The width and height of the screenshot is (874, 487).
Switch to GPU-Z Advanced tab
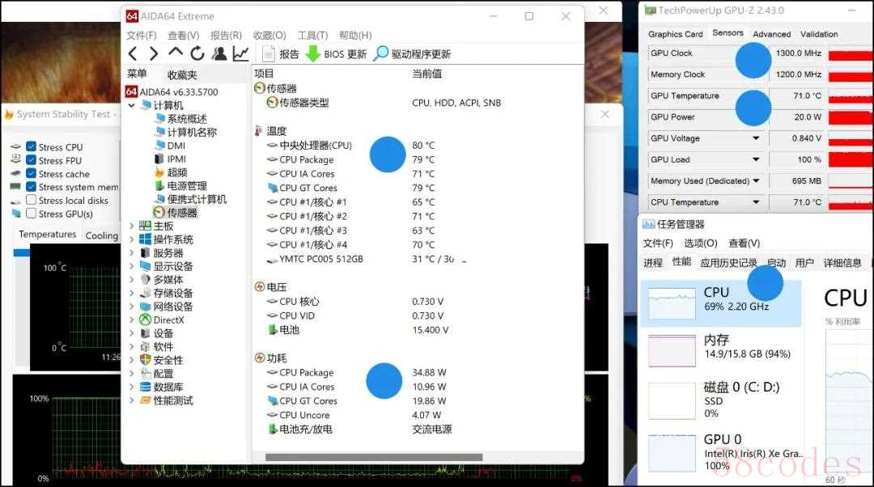click(771, 34)
